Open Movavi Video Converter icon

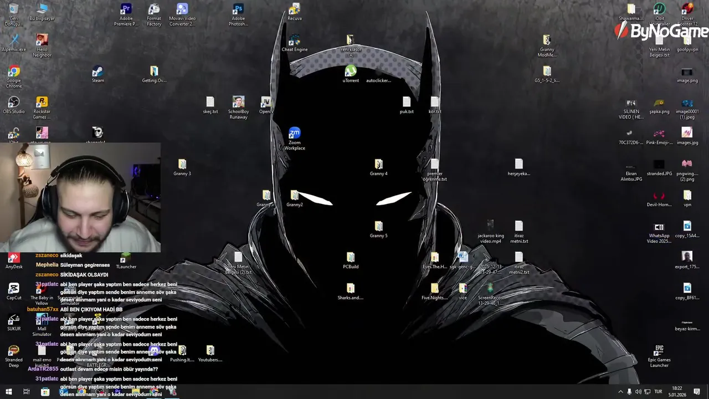(182, 14)
